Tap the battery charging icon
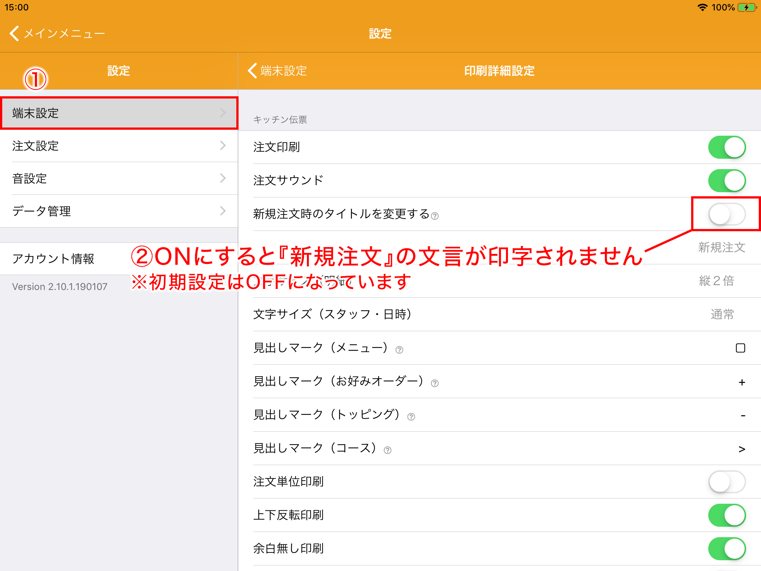This screenshot has width=761, height=571. 747,7
